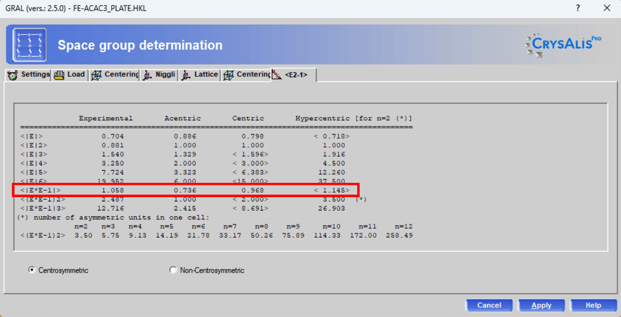The height and width of the screenshot is (317, 621).
Task: Close the GRAL dialog window
Action: 607,8
